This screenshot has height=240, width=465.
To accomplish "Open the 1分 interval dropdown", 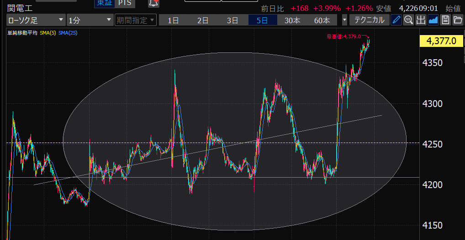I will [x=90, y=20].
